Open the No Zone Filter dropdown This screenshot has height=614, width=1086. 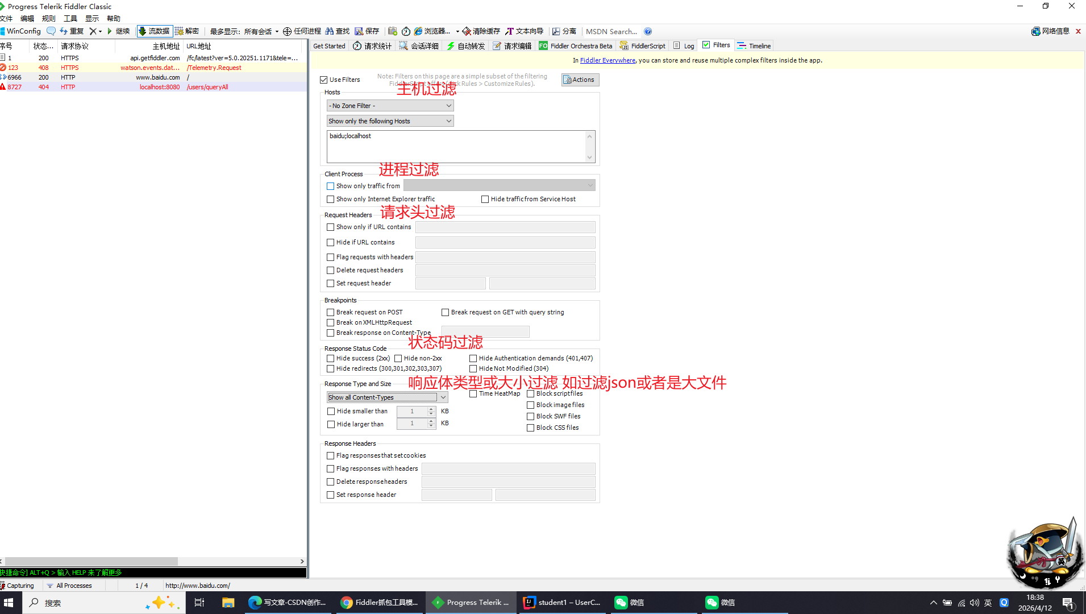390,106
